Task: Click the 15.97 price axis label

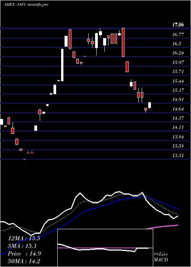Action: 178,63
